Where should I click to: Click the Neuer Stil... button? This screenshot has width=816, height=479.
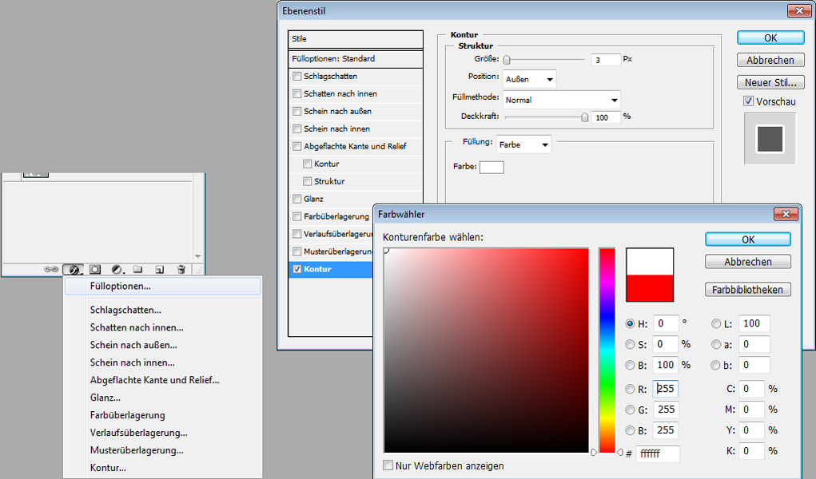(770, 83)
